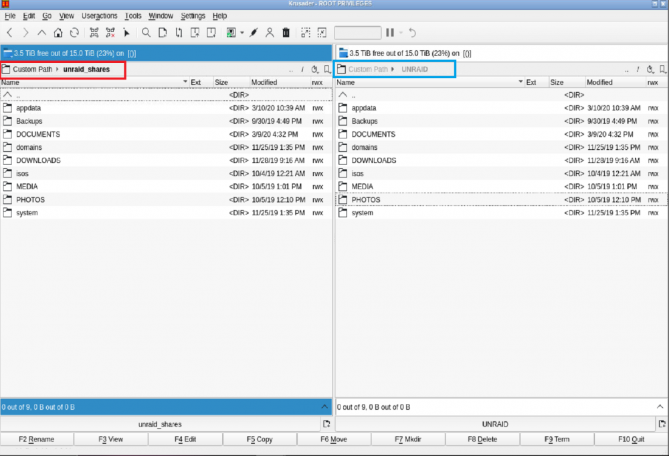This screenshot has height=456, width=669.
Task: Click left panel '/' root button
Action: [x=302, y=70]
